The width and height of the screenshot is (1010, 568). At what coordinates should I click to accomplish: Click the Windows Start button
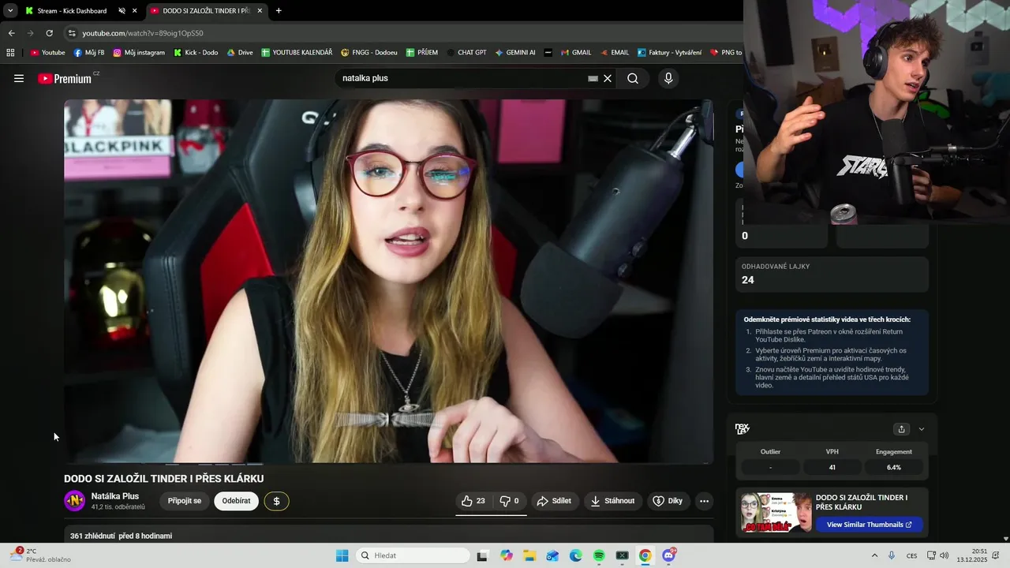(x=342, y=555)
